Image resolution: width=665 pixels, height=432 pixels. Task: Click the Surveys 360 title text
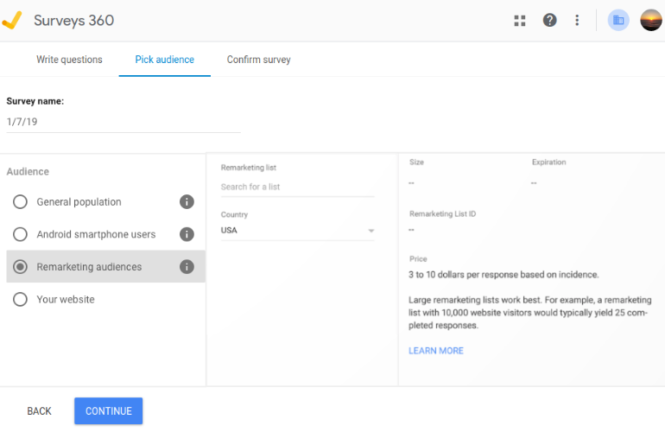[73, 21]
